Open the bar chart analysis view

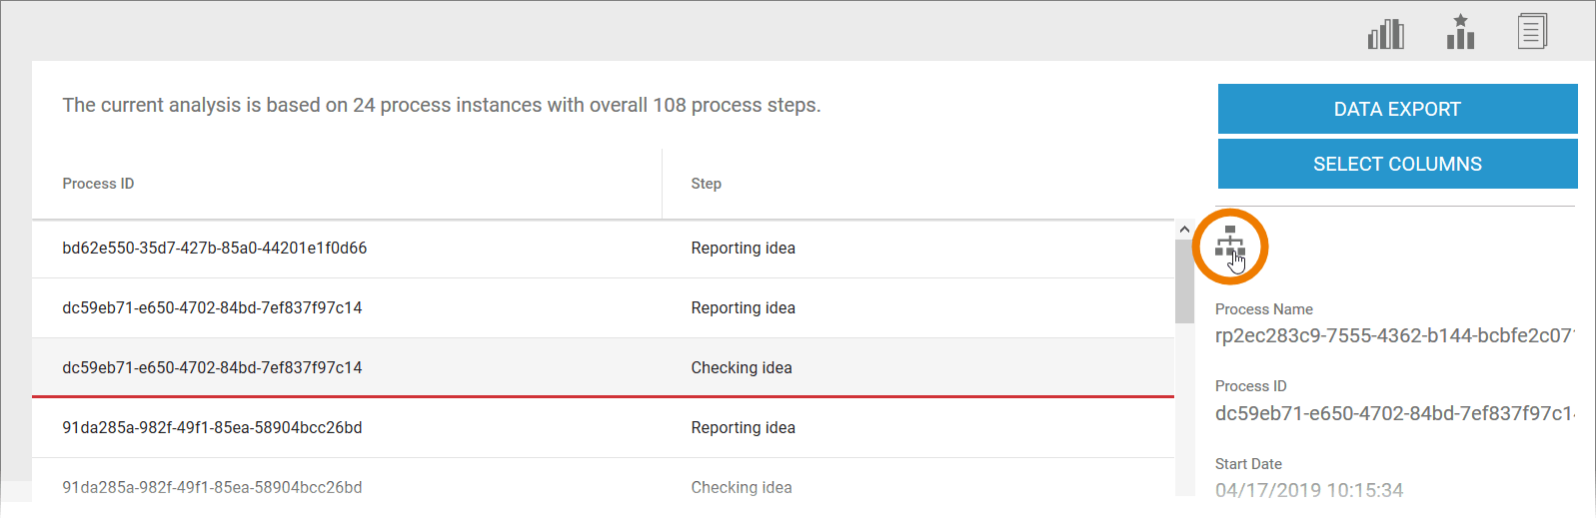pyautogui.click(x=1385, y=34)
